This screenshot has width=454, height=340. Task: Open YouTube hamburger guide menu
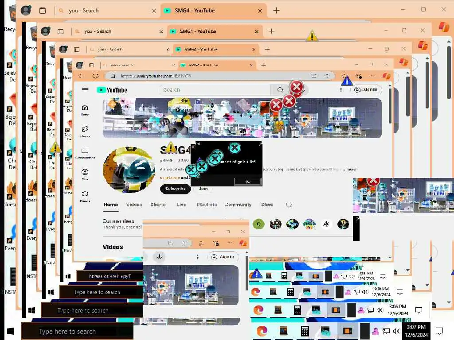pyautogui.click(x=85, y=89)
